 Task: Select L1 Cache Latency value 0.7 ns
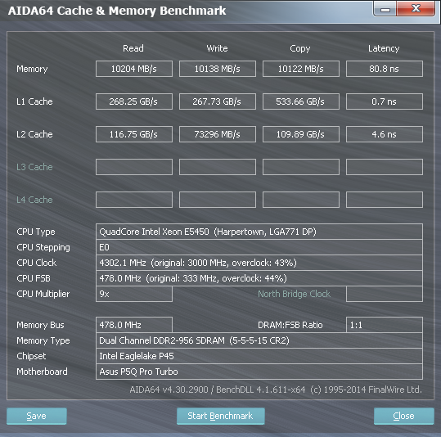(385, 101)
